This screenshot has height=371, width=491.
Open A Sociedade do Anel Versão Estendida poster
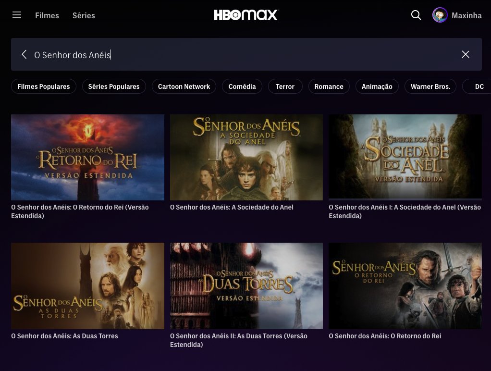pos(405,157)
